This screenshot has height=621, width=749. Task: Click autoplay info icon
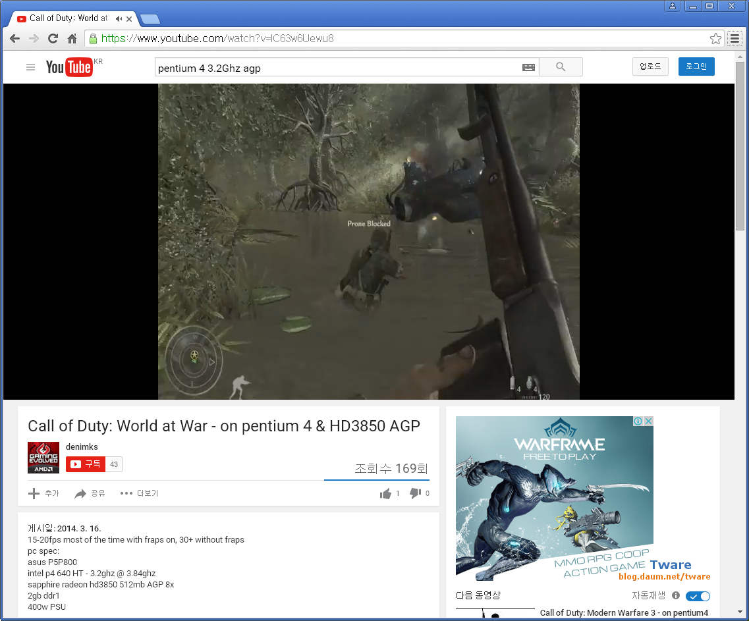[x=675, y=595]
